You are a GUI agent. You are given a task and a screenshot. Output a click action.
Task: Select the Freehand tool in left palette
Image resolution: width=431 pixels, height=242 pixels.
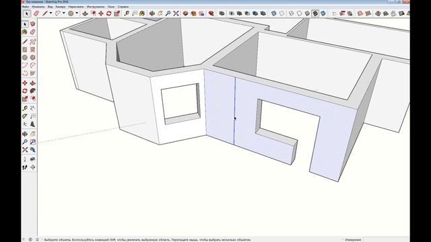[33, 42]
